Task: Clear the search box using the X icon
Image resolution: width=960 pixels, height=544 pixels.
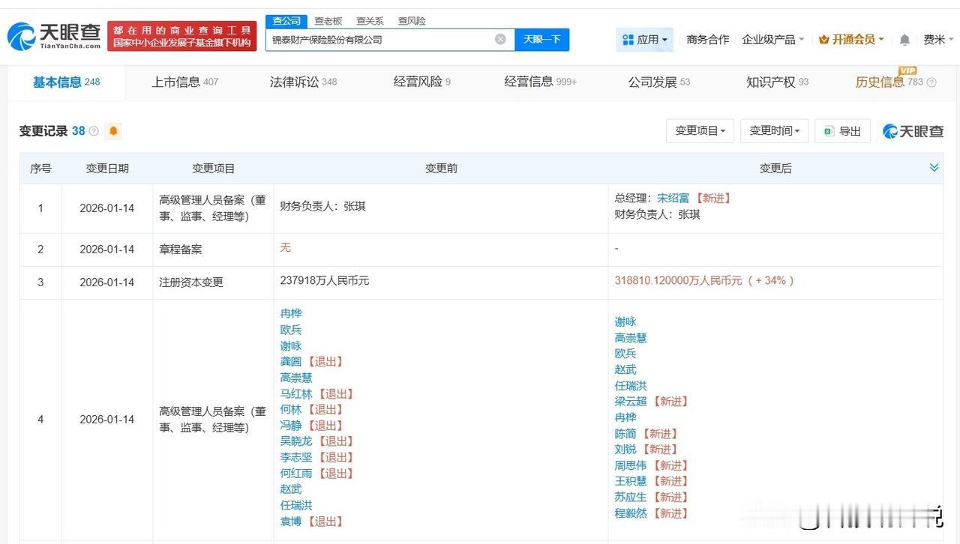Action: click(x=500, y=39)
